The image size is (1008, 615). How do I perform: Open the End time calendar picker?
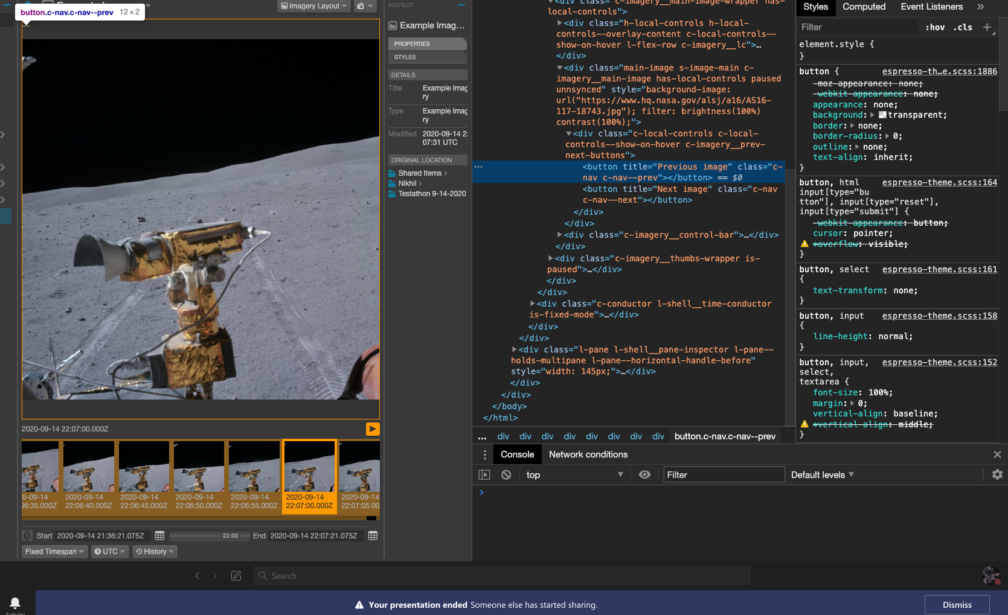(x=373, y=536)
